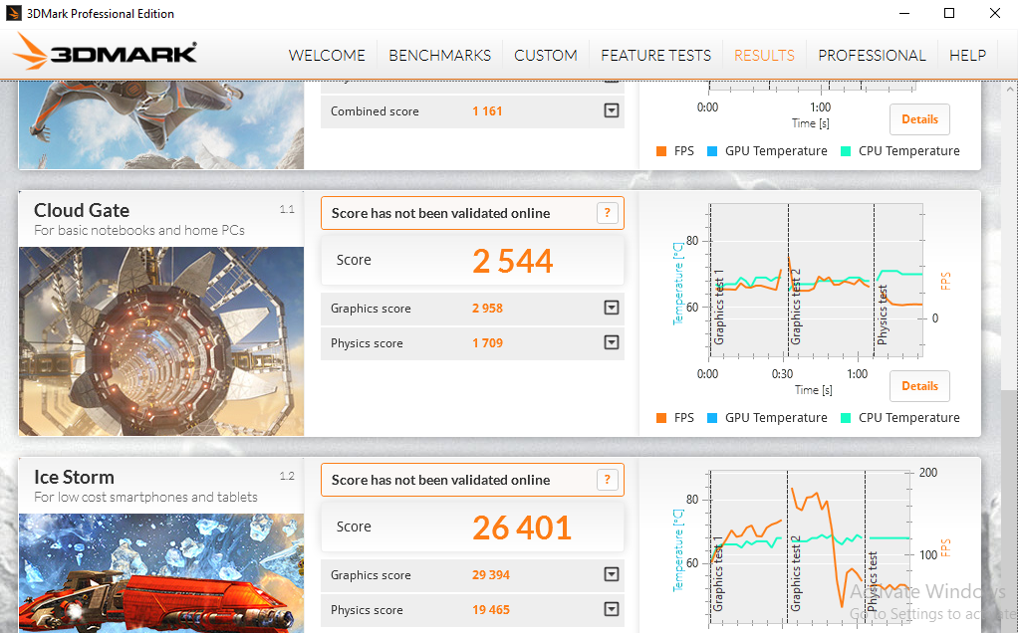Click Graphics score value 2 958
The width and height of the screenshot is (1018, 633).
click(487, 309)
